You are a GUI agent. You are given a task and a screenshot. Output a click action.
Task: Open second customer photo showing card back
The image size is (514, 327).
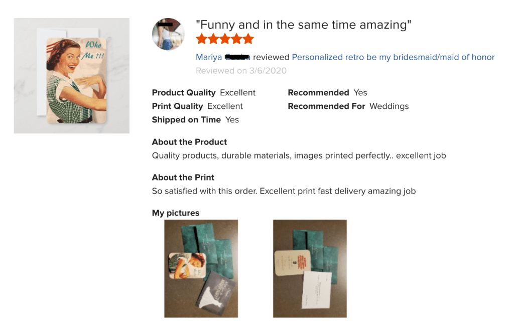pyautogui.click(x=310, y=268)
